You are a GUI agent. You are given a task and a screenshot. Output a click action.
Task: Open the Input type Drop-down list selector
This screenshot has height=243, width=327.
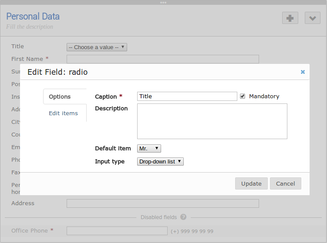160,162
